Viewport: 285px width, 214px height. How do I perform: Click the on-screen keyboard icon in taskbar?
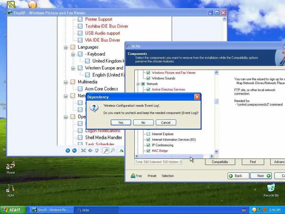point(244,210)
